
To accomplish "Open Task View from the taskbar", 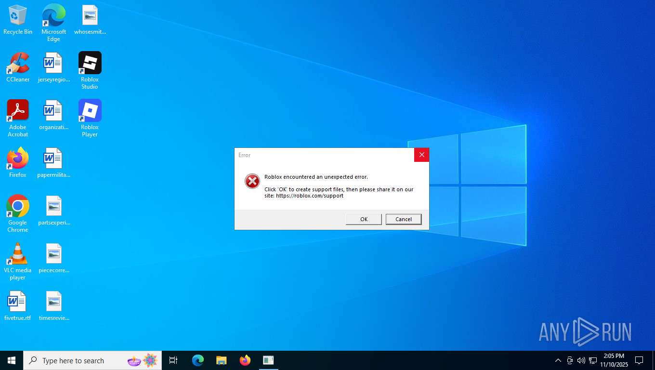I will click(x=173, y=360).
